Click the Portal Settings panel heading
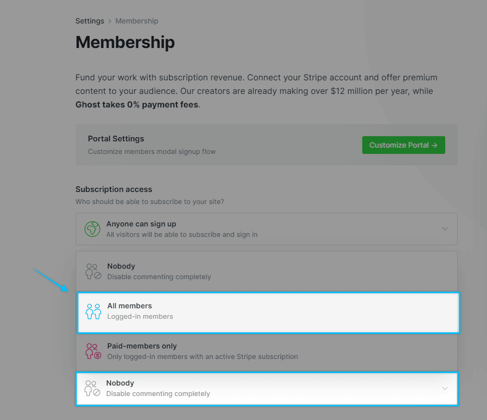The height and width of the screenshot is (420, 487). point(116,138)
